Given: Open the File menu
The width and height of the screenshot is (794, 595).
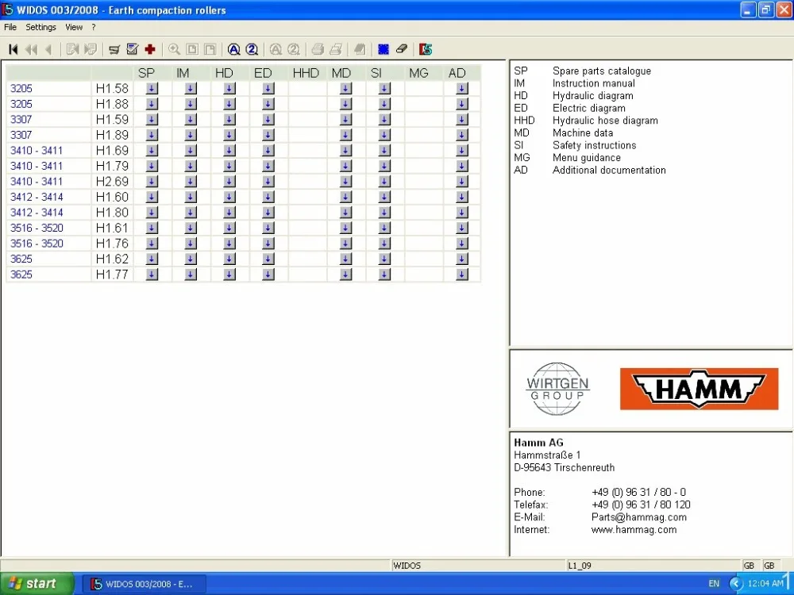Looking at the screenshot, I should point(10,27).
